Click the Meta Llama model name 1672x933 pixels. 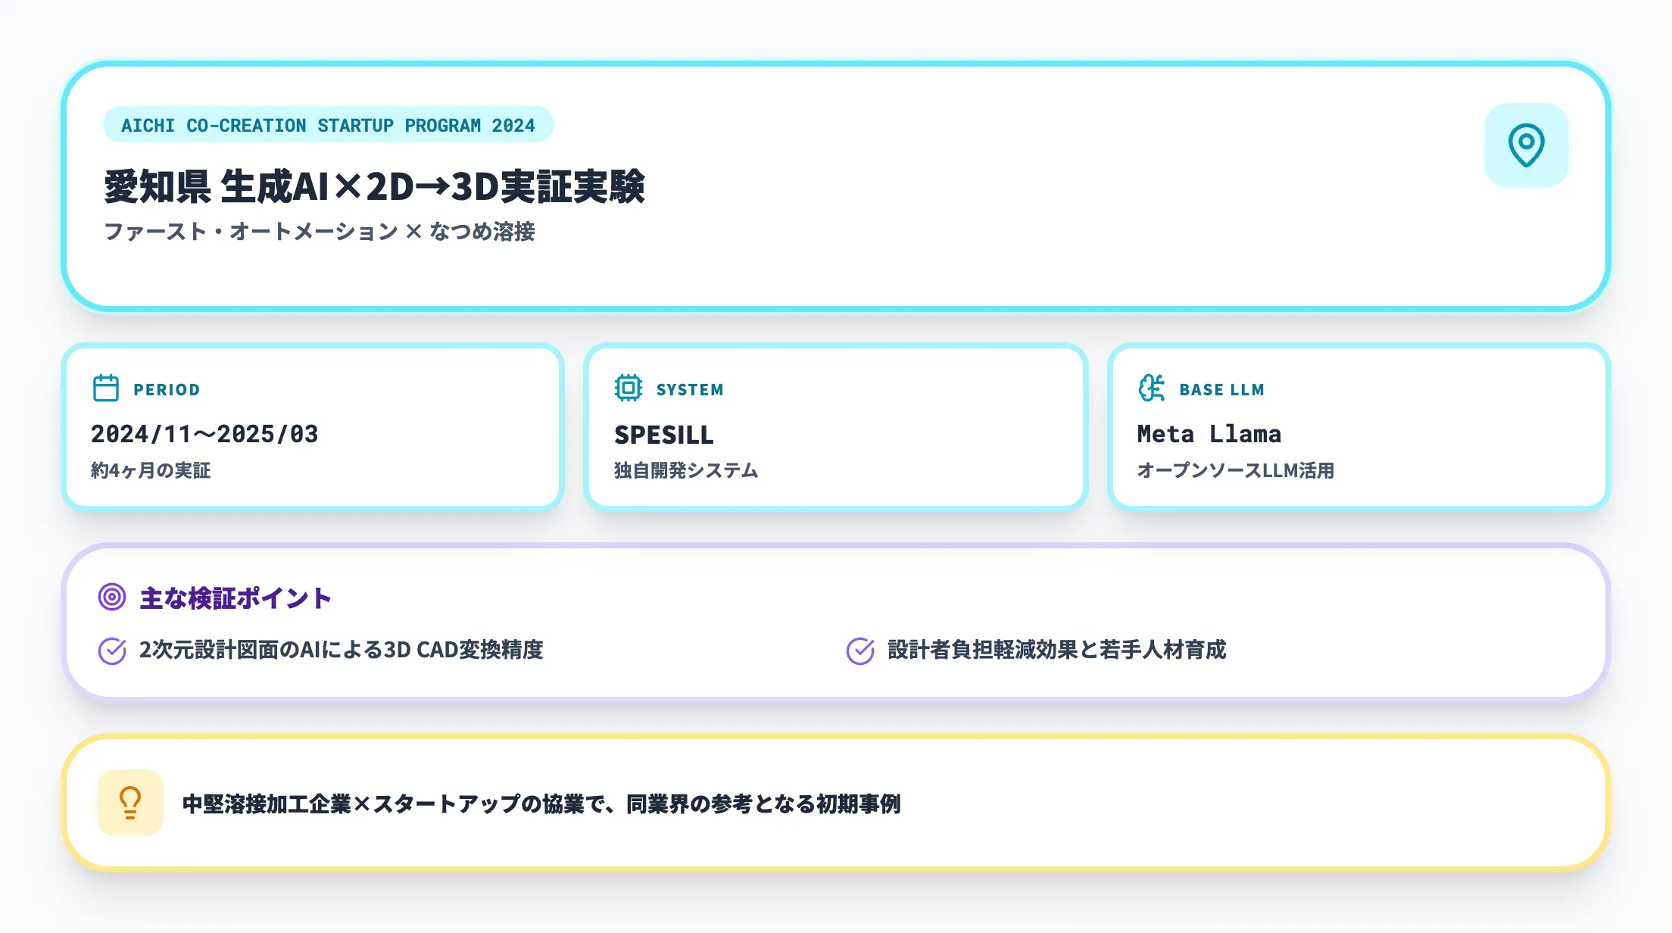coord(1209,434)
